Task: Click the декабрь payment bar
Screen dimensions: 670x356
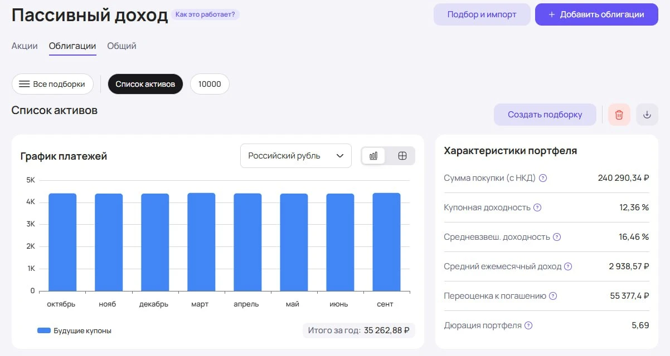Action: click(x=155, y=242)
